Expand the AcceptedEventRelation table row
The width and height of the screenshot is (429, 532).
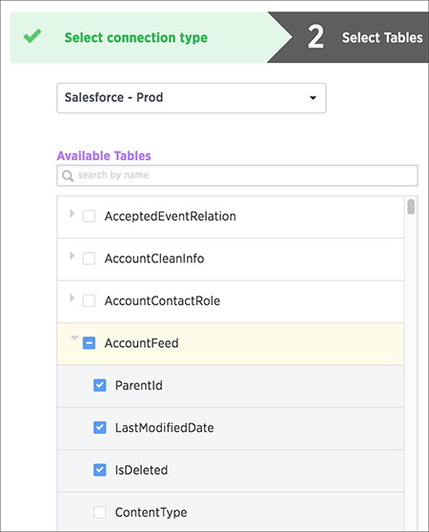[71, 214]
